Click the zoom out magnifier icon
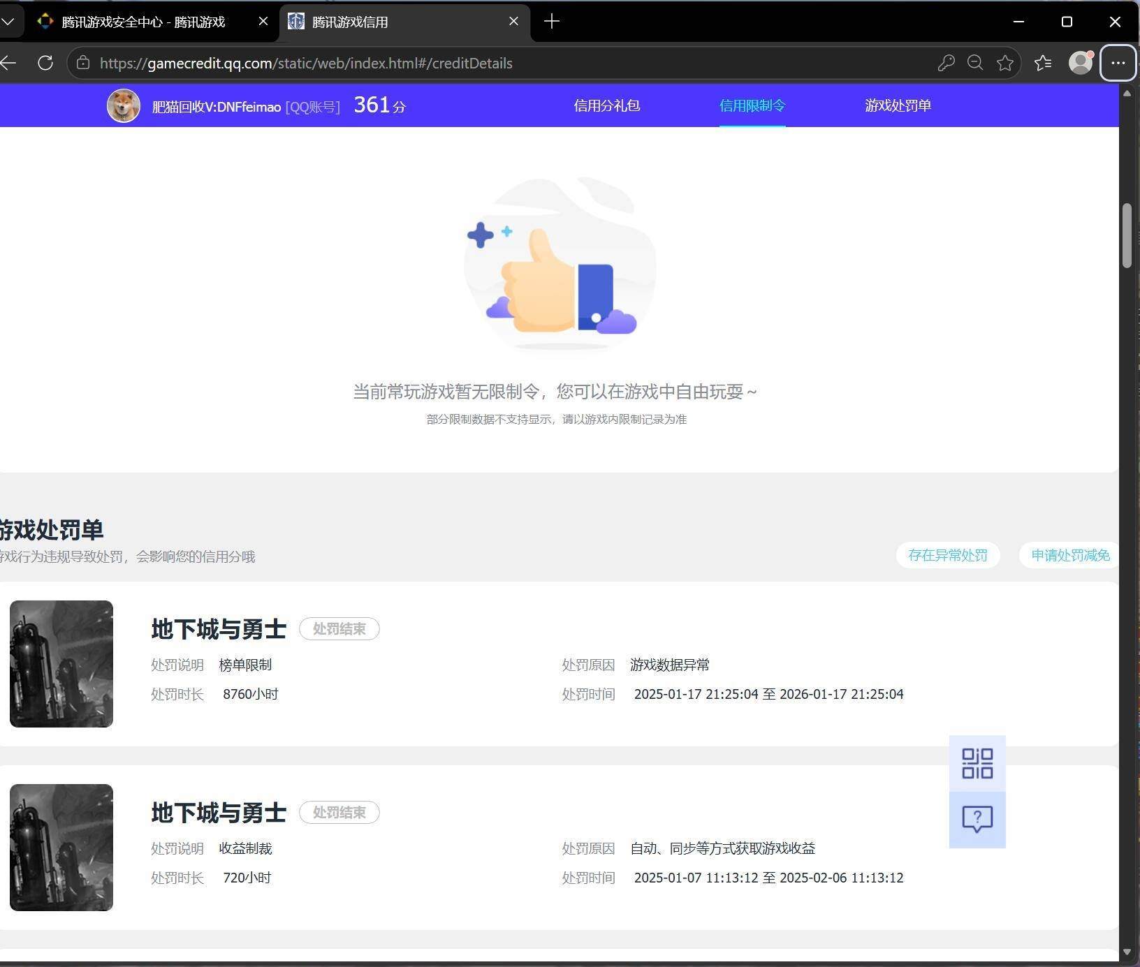This screenshot has height=967, width=1140. (975, 63)
